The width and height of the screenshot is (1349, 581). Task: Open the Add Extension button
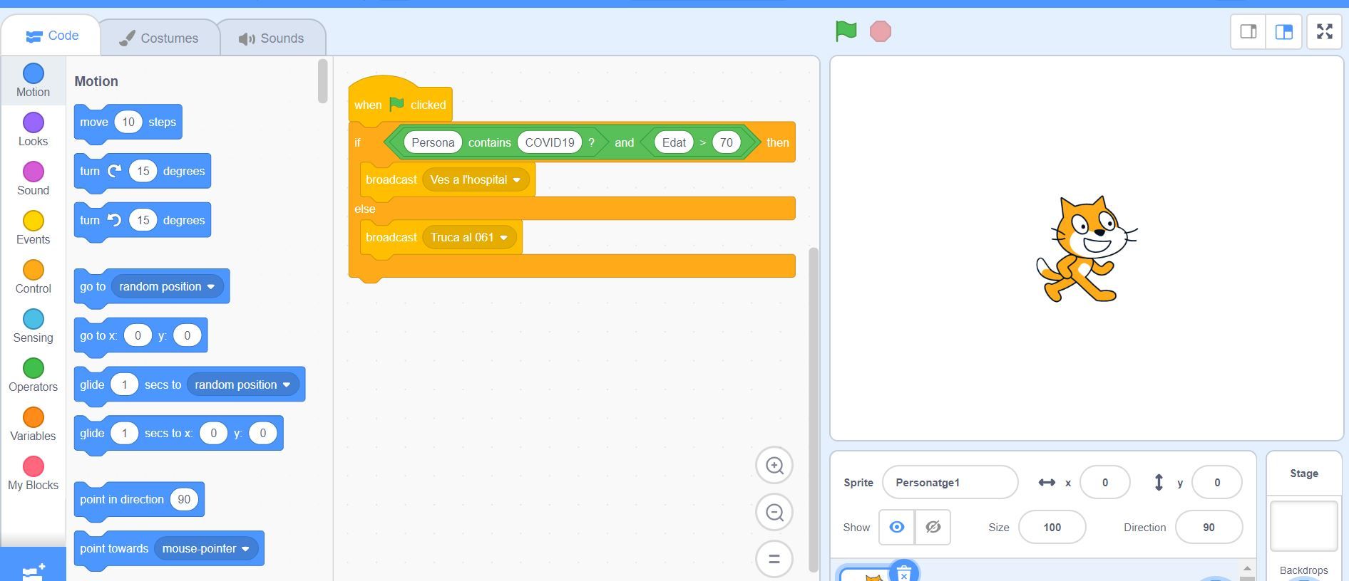click(33, 570)
